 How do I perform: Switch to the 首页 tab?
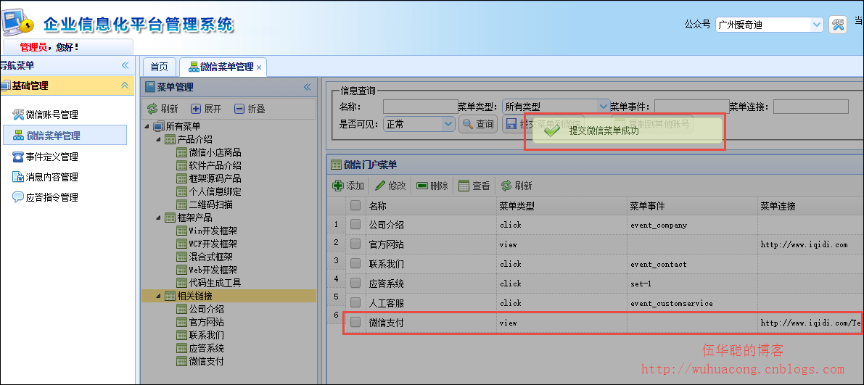[x=160, y=67]
